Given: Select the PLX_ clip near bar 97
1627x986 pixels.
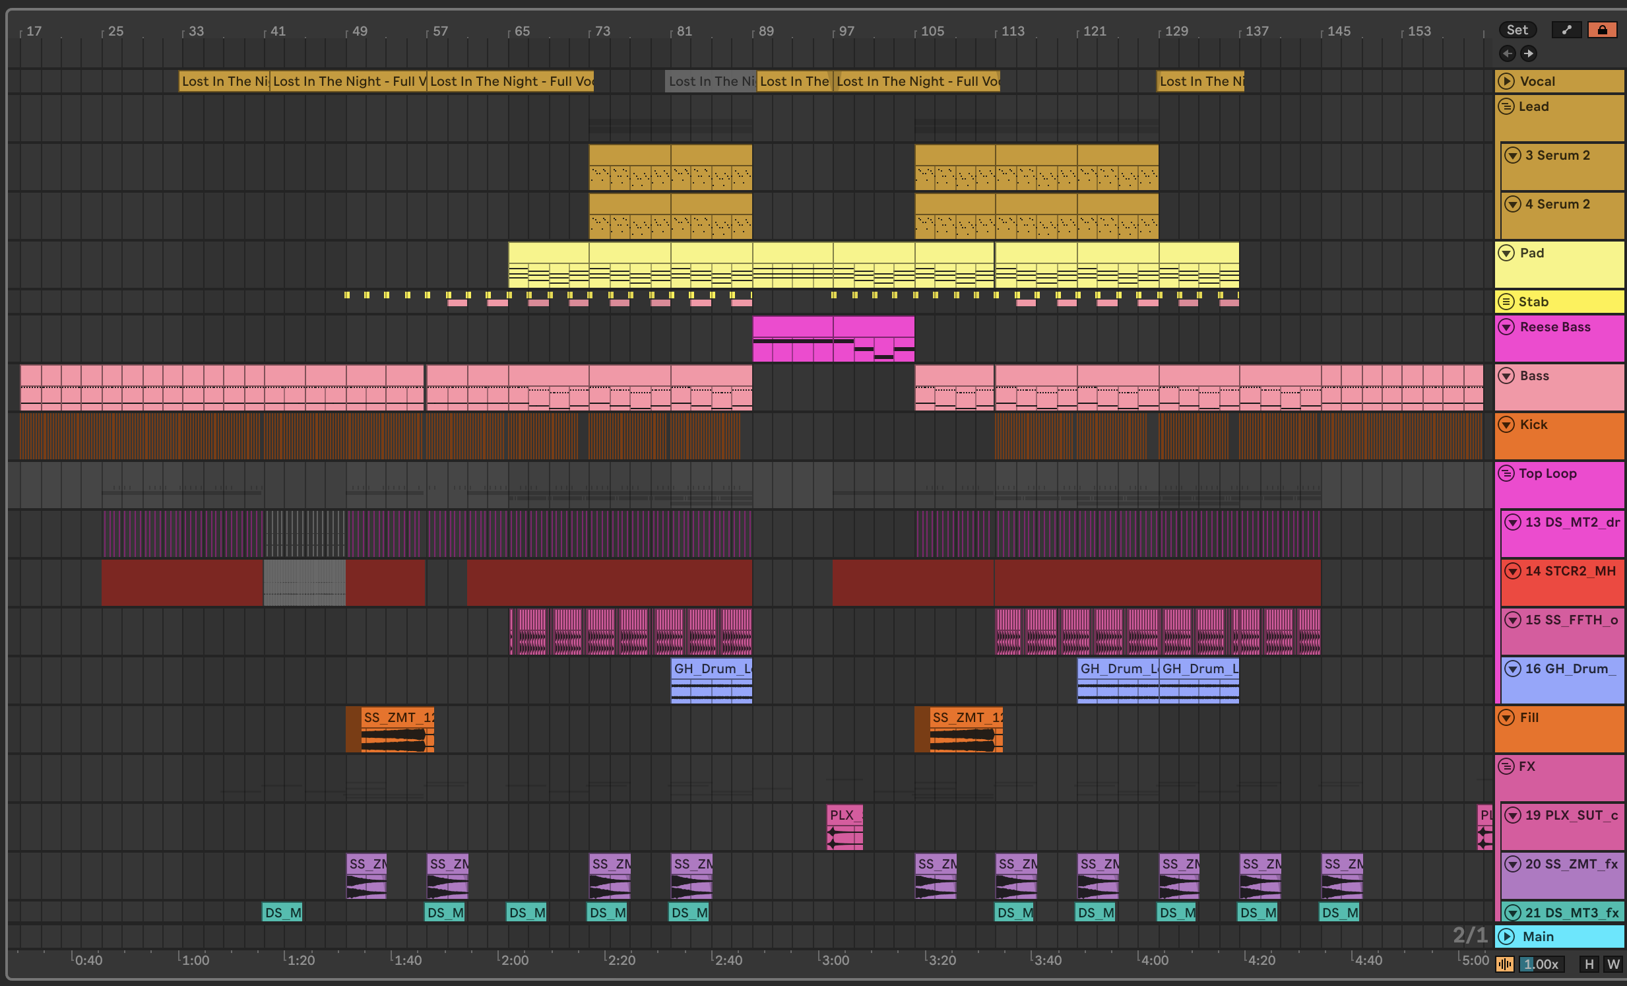Looking at the screenshot, I should 845,828.
